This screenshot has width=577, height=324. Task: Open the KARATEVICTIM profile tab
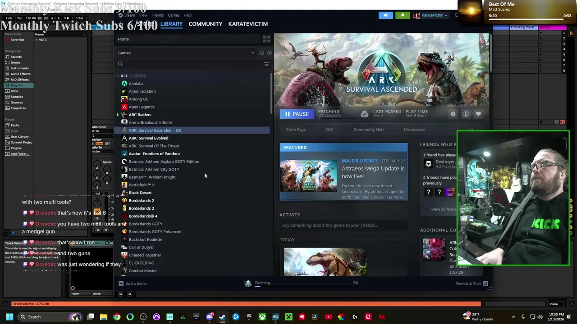click(248, 24)
